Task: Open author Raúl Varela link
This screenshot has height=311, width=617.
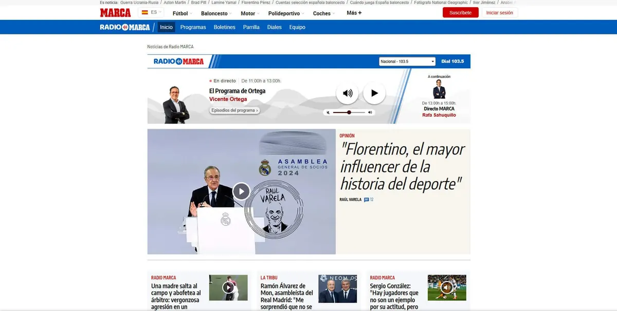Action: [x=350, y=199]
